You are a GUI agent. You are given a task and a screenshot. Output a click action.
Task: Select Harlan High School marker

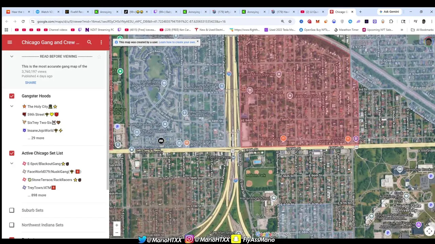pyautogui.click(x=274, y=198)
